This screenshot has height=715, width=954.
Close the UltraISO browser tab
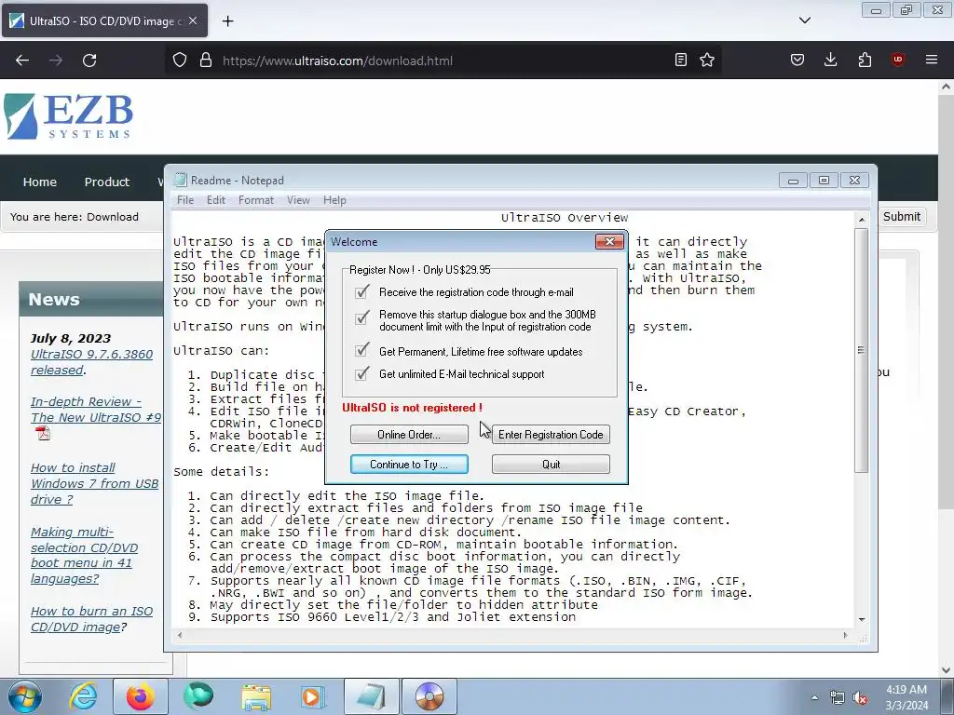(x=193, y=20)
